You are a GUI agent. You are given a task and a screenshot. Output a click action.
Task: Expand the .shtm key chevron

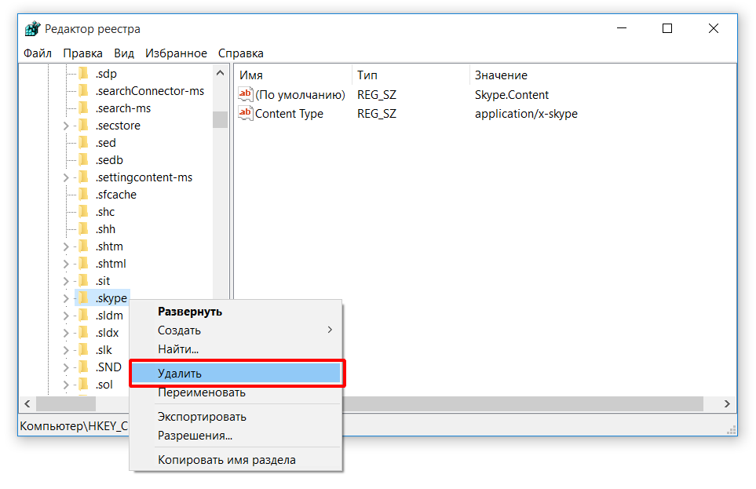click(66, 247)
